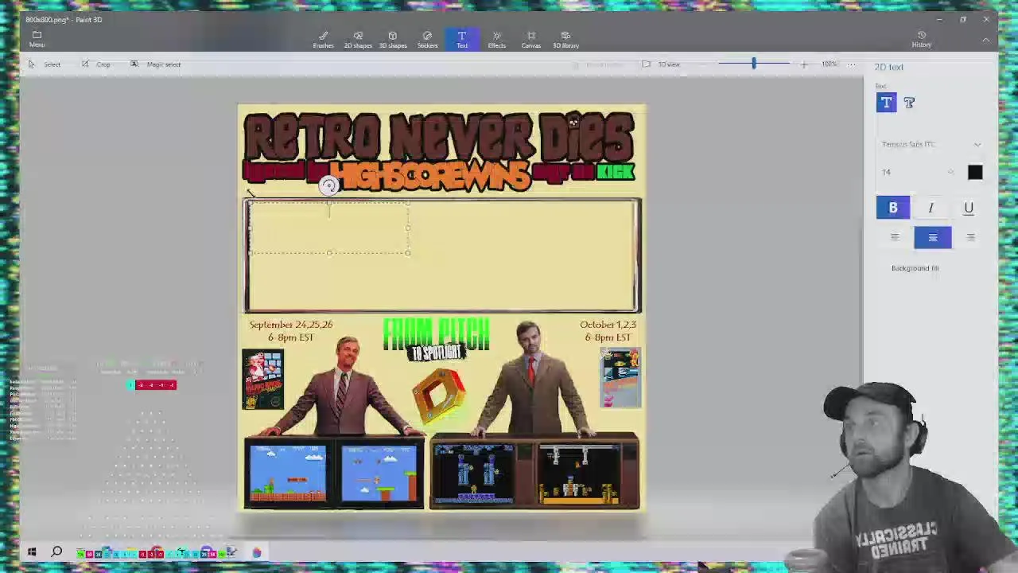Open the Effects tool
Viewport: 1018px width, 573px height.
(x=496, y=39)
